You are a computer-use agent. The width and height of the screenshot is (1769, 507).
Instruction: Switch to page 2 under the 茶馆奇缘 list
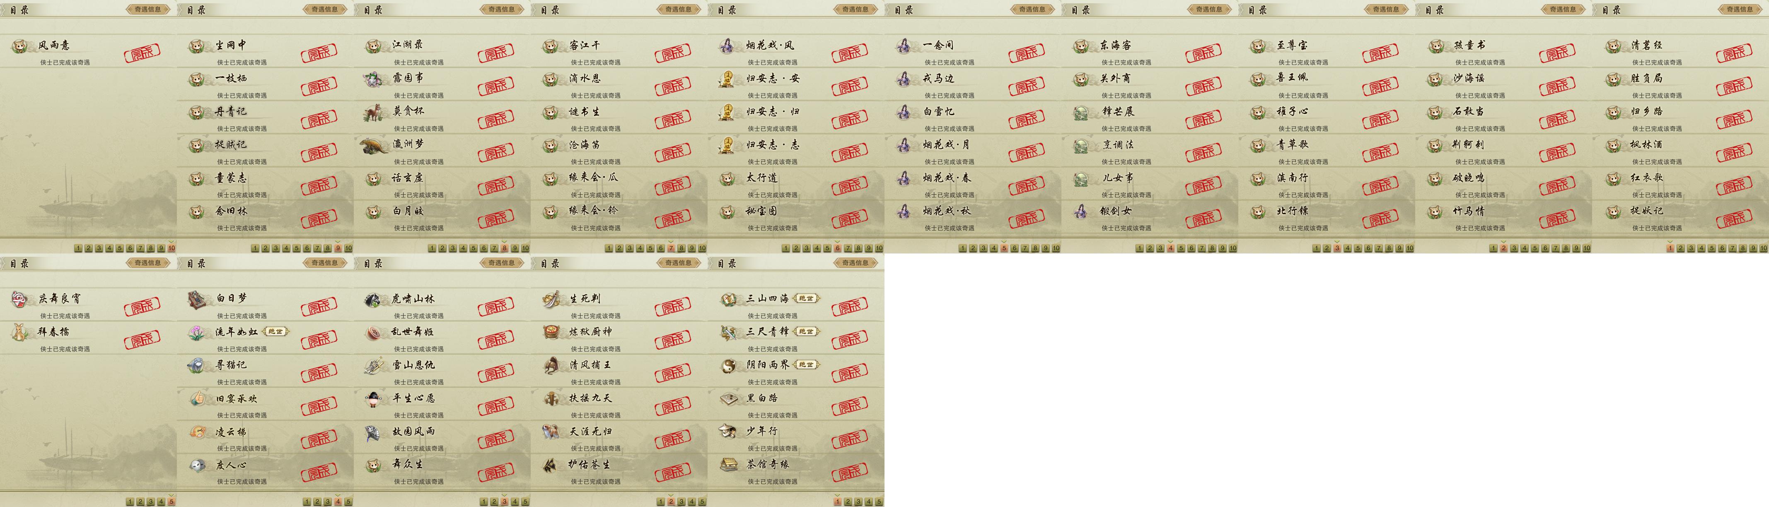(847, 502)
